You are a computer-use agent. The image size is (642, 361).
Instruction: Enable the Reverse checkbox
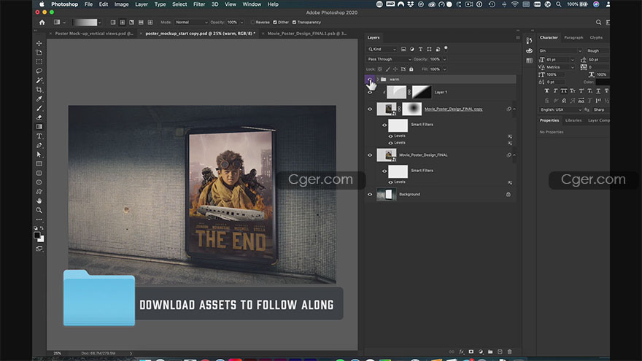[252, 22]
